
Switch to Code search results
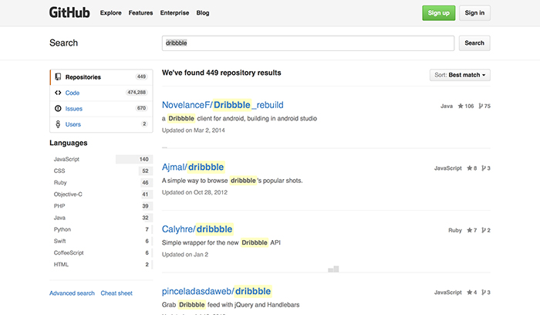(x=101, y=93)
